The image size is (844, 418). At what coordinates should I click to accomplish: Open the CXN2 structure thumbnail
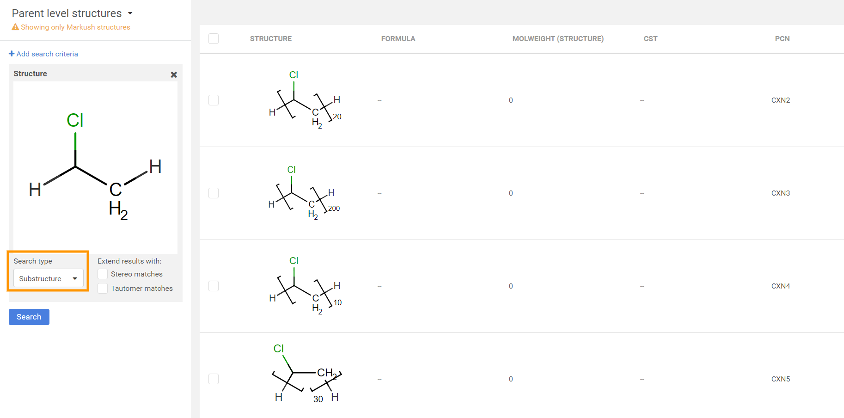(305, 100)
